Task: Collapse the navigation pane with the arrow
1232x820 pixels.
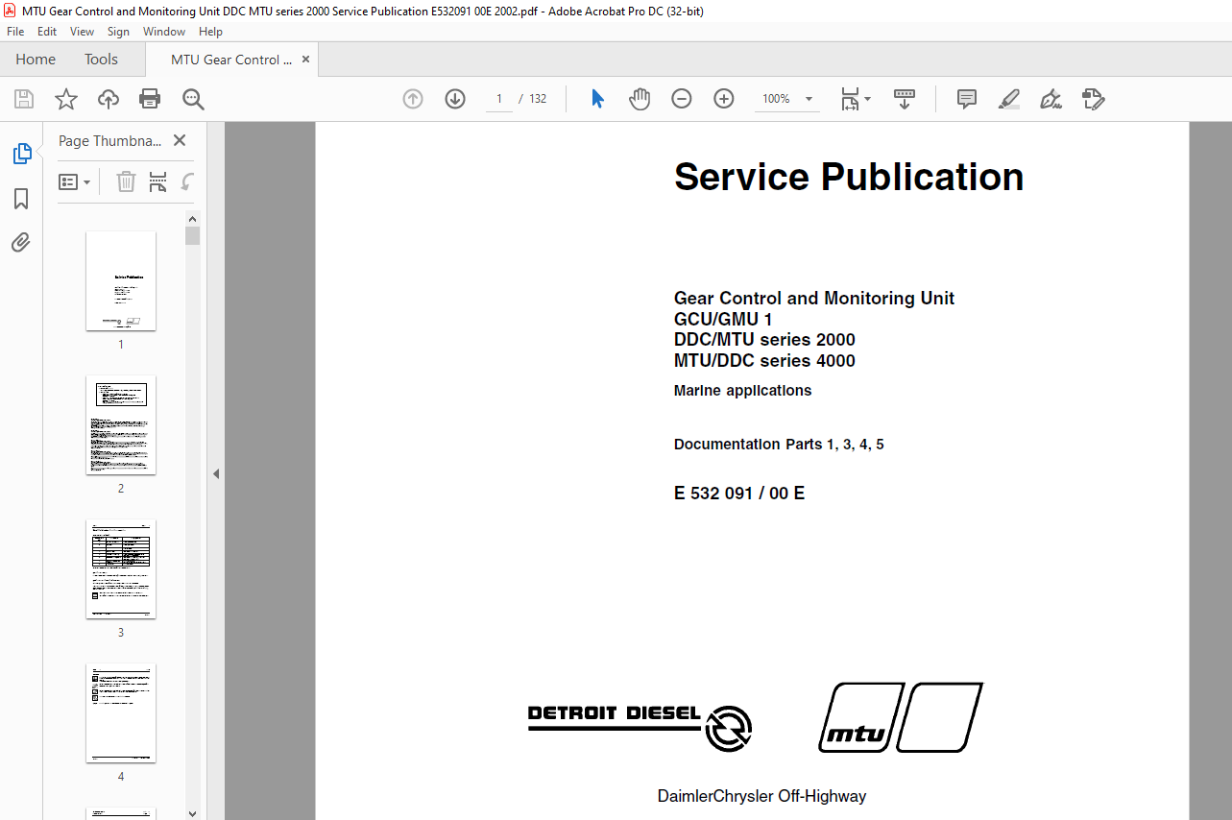Action: pyautogui.click(x=216, y=473)
